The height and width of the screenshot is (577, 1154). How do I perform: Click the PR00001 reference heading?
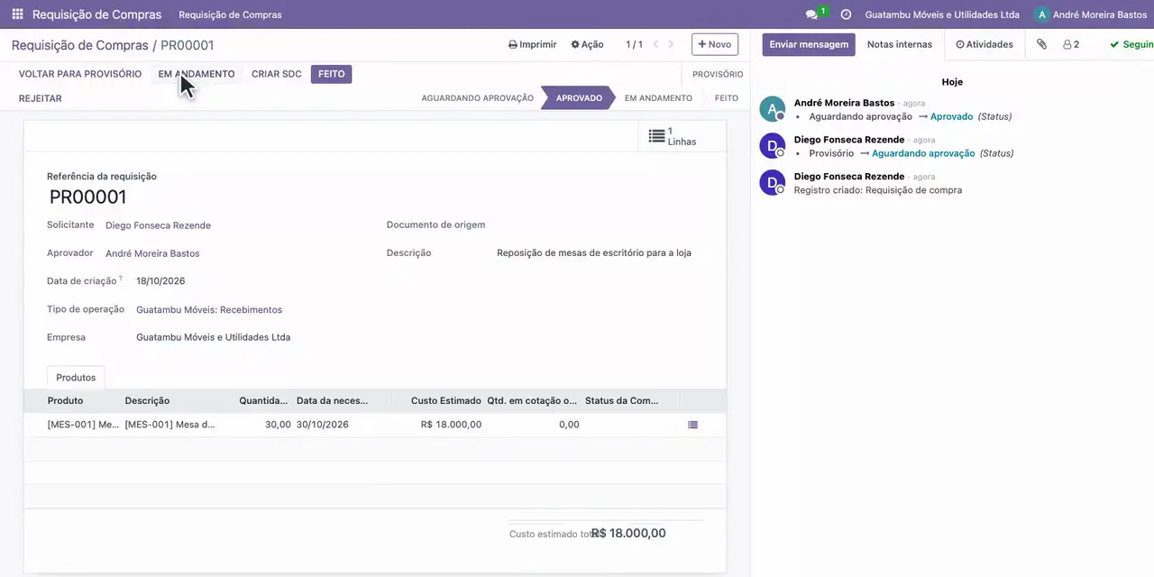pos(87,197)
